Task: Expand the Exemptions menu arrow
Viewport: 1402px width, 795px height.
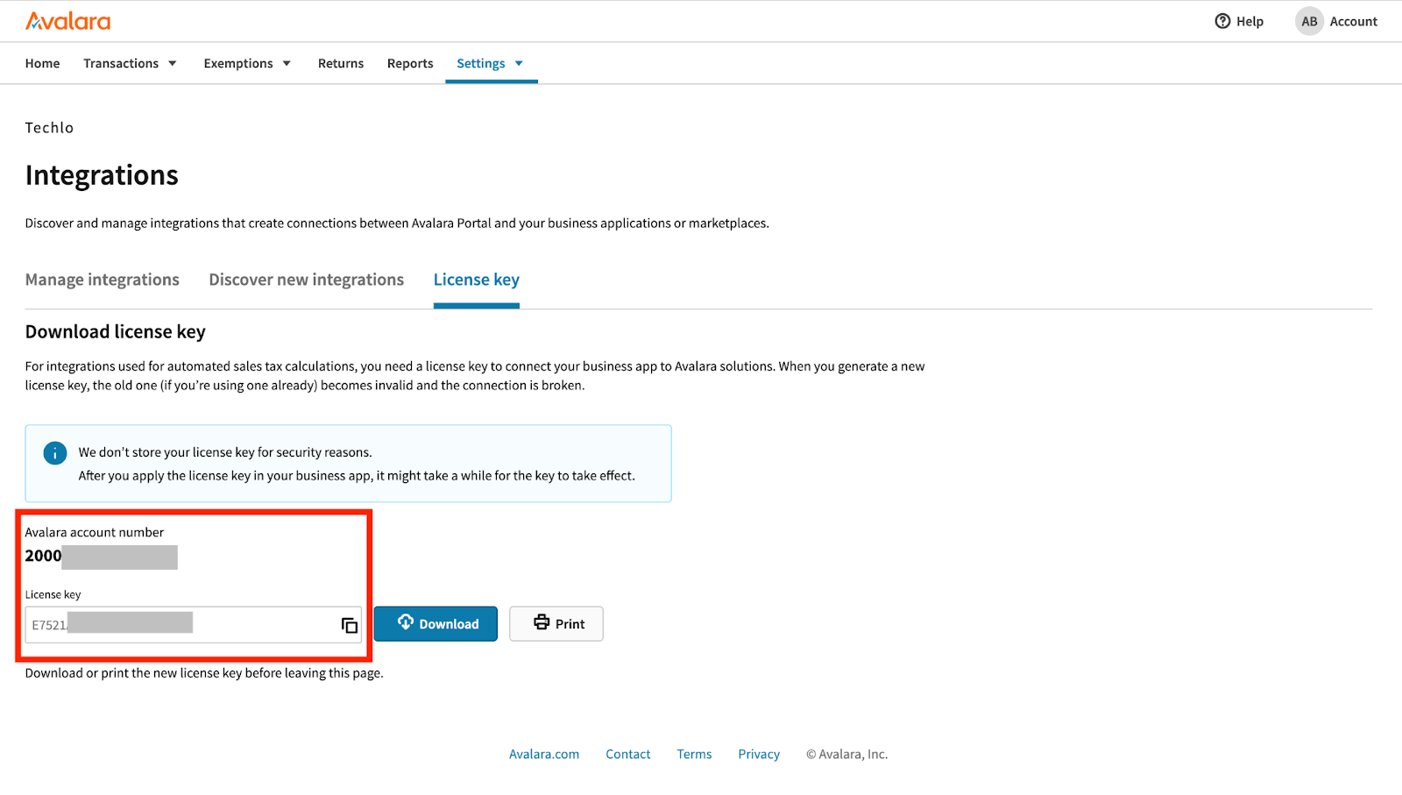Action: 287,63
